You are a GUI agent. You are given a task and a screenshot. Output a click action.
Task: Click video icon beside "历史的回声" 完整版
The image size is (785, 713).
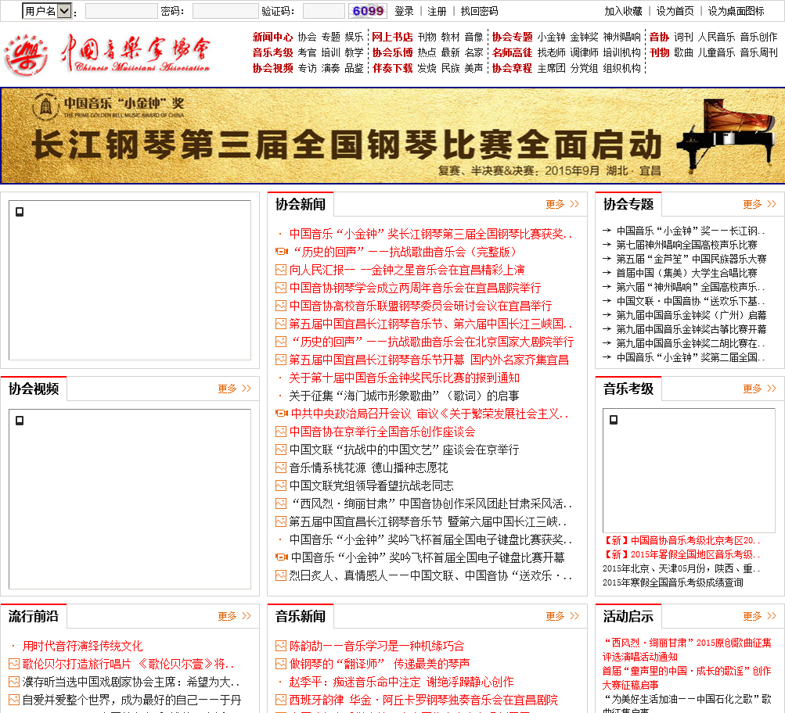tap(281, 252)
